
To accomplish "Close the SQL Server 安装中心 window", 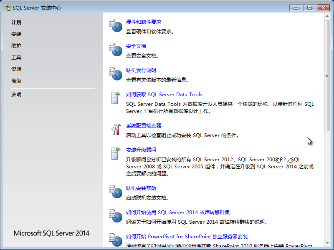I will (323, 8).
